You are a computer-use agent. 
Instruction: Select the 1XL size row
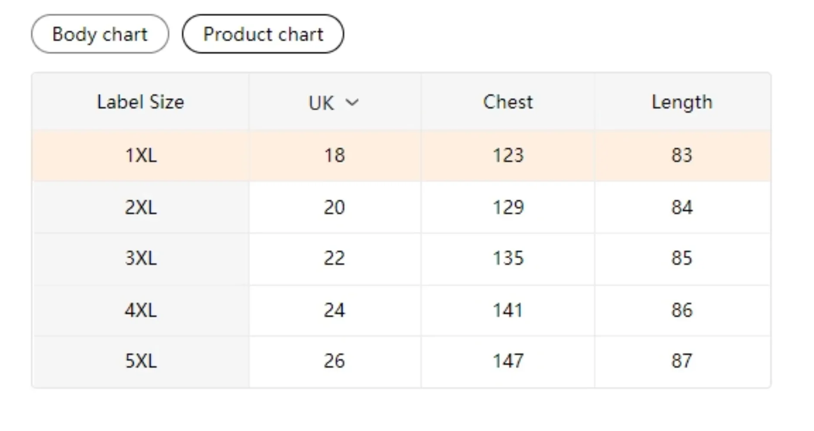(x=141, y=155)
